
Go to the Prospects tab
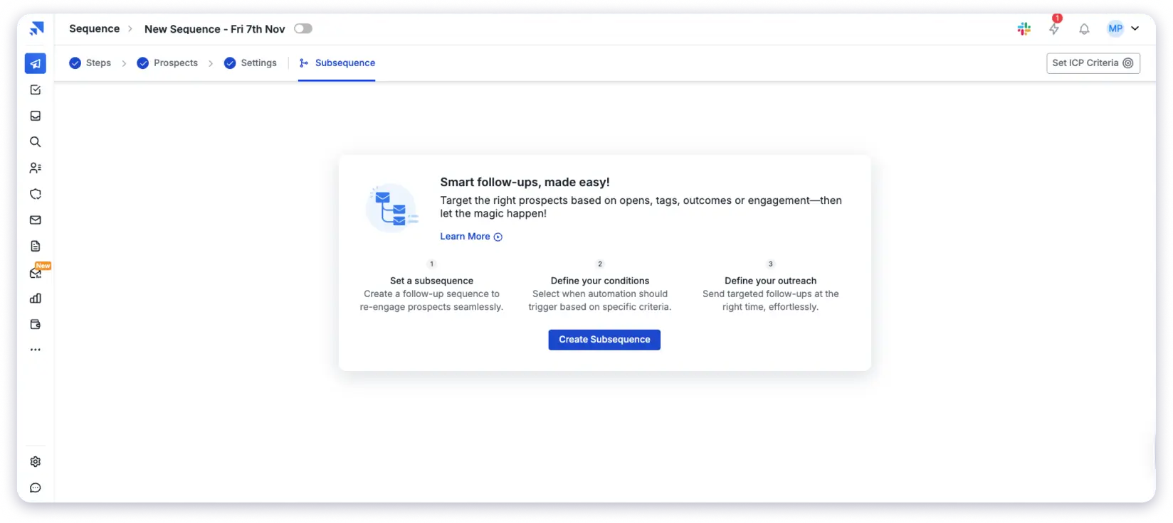pyautogui.click(x=167, y=63)
